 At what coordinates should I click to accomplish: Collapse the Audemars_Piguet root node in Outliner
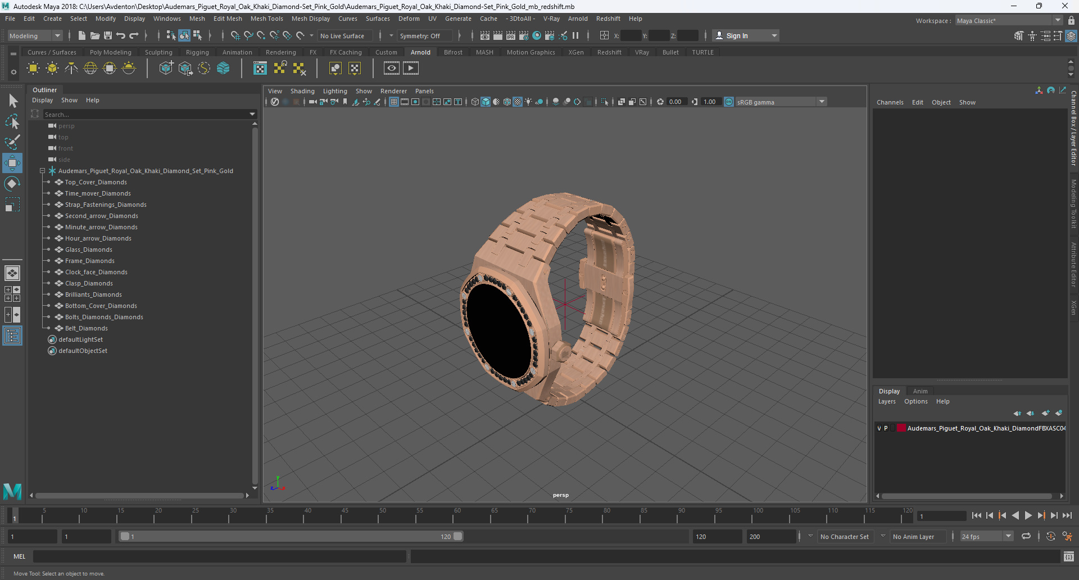[x=42, y=171]
